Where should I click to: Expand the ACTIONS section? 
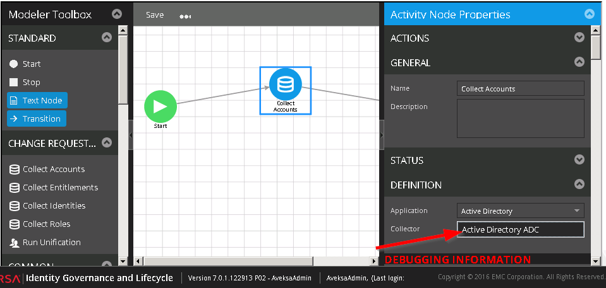[579, 37]
